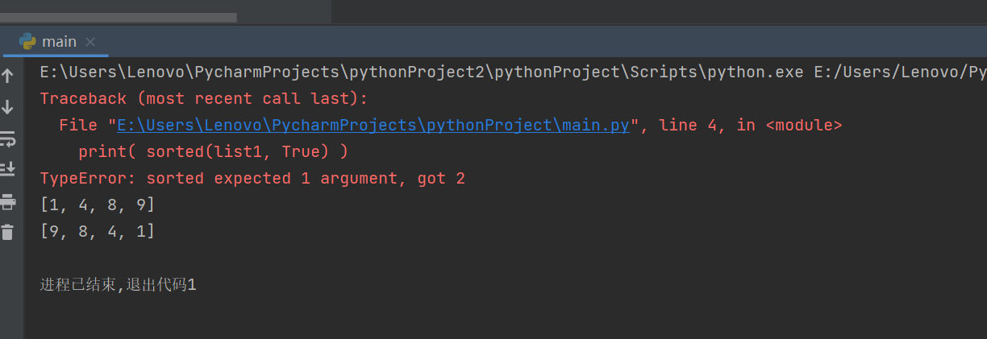
Task: Open the main.py traceback file link
Action: click(373, 126)
